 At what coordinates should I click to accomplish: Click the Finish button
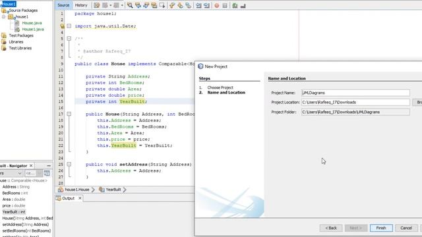click(x=381, y=228)
